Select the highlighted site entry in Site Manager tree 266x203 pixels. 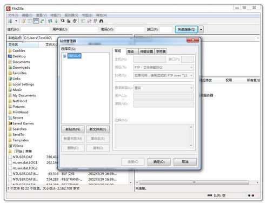tap(75, 56)
